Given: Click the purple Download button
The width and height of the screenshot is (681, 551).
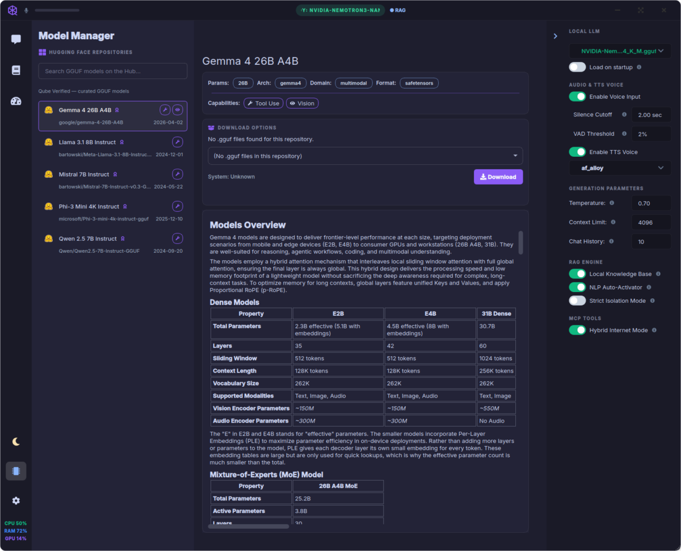Looking at the screenshot, I should (498, 177).
